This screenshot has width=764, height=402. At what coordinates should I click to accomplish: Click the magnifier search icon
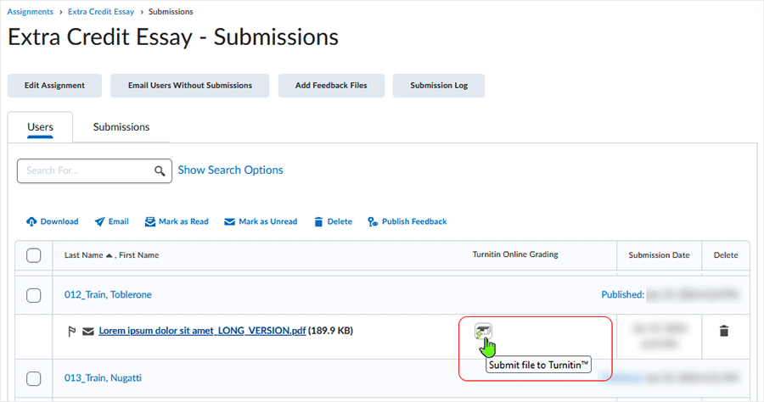[x=160, y=170]
